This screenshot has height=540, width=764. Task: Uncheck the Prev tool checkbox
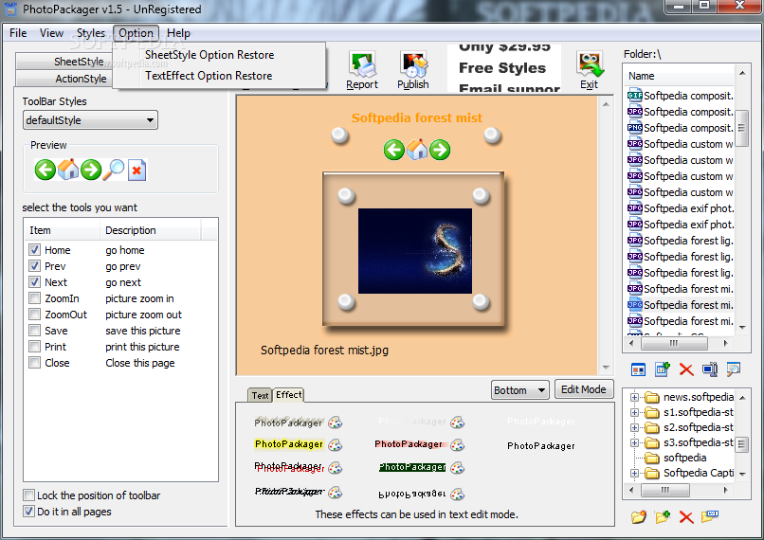(34, 266)
